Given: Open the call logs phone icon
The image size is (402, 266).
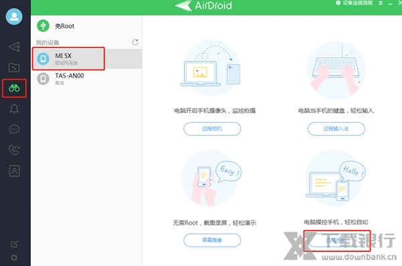Looking at the screenshot, I should click(14, 150).
